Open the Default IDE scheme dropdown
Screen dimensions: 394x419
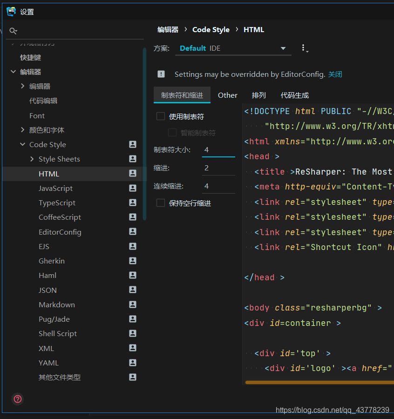(x=233, y=48)
